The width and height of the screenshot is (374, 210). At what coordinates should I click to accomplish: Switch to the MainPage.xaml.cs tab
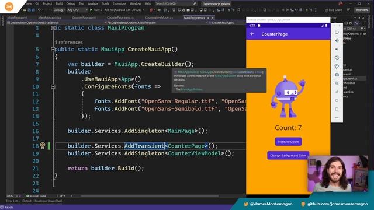click(50, 17)
